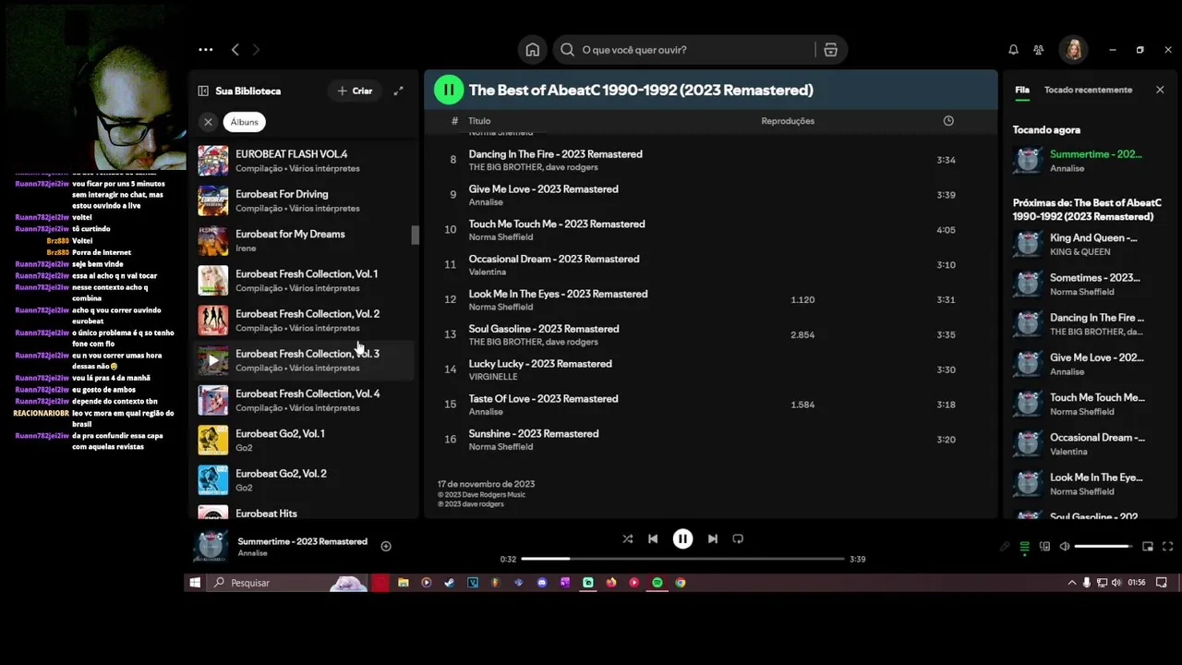Open the user profile avatar
This screenshot has width=1182, height=665.
point(1073,50)
